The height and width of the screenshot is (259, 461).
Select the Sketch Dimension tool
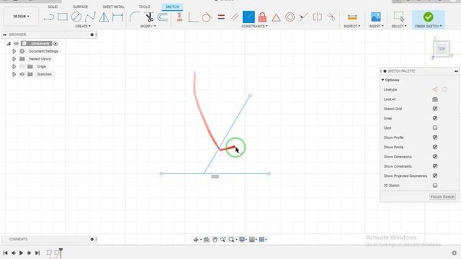pos(117,17)
